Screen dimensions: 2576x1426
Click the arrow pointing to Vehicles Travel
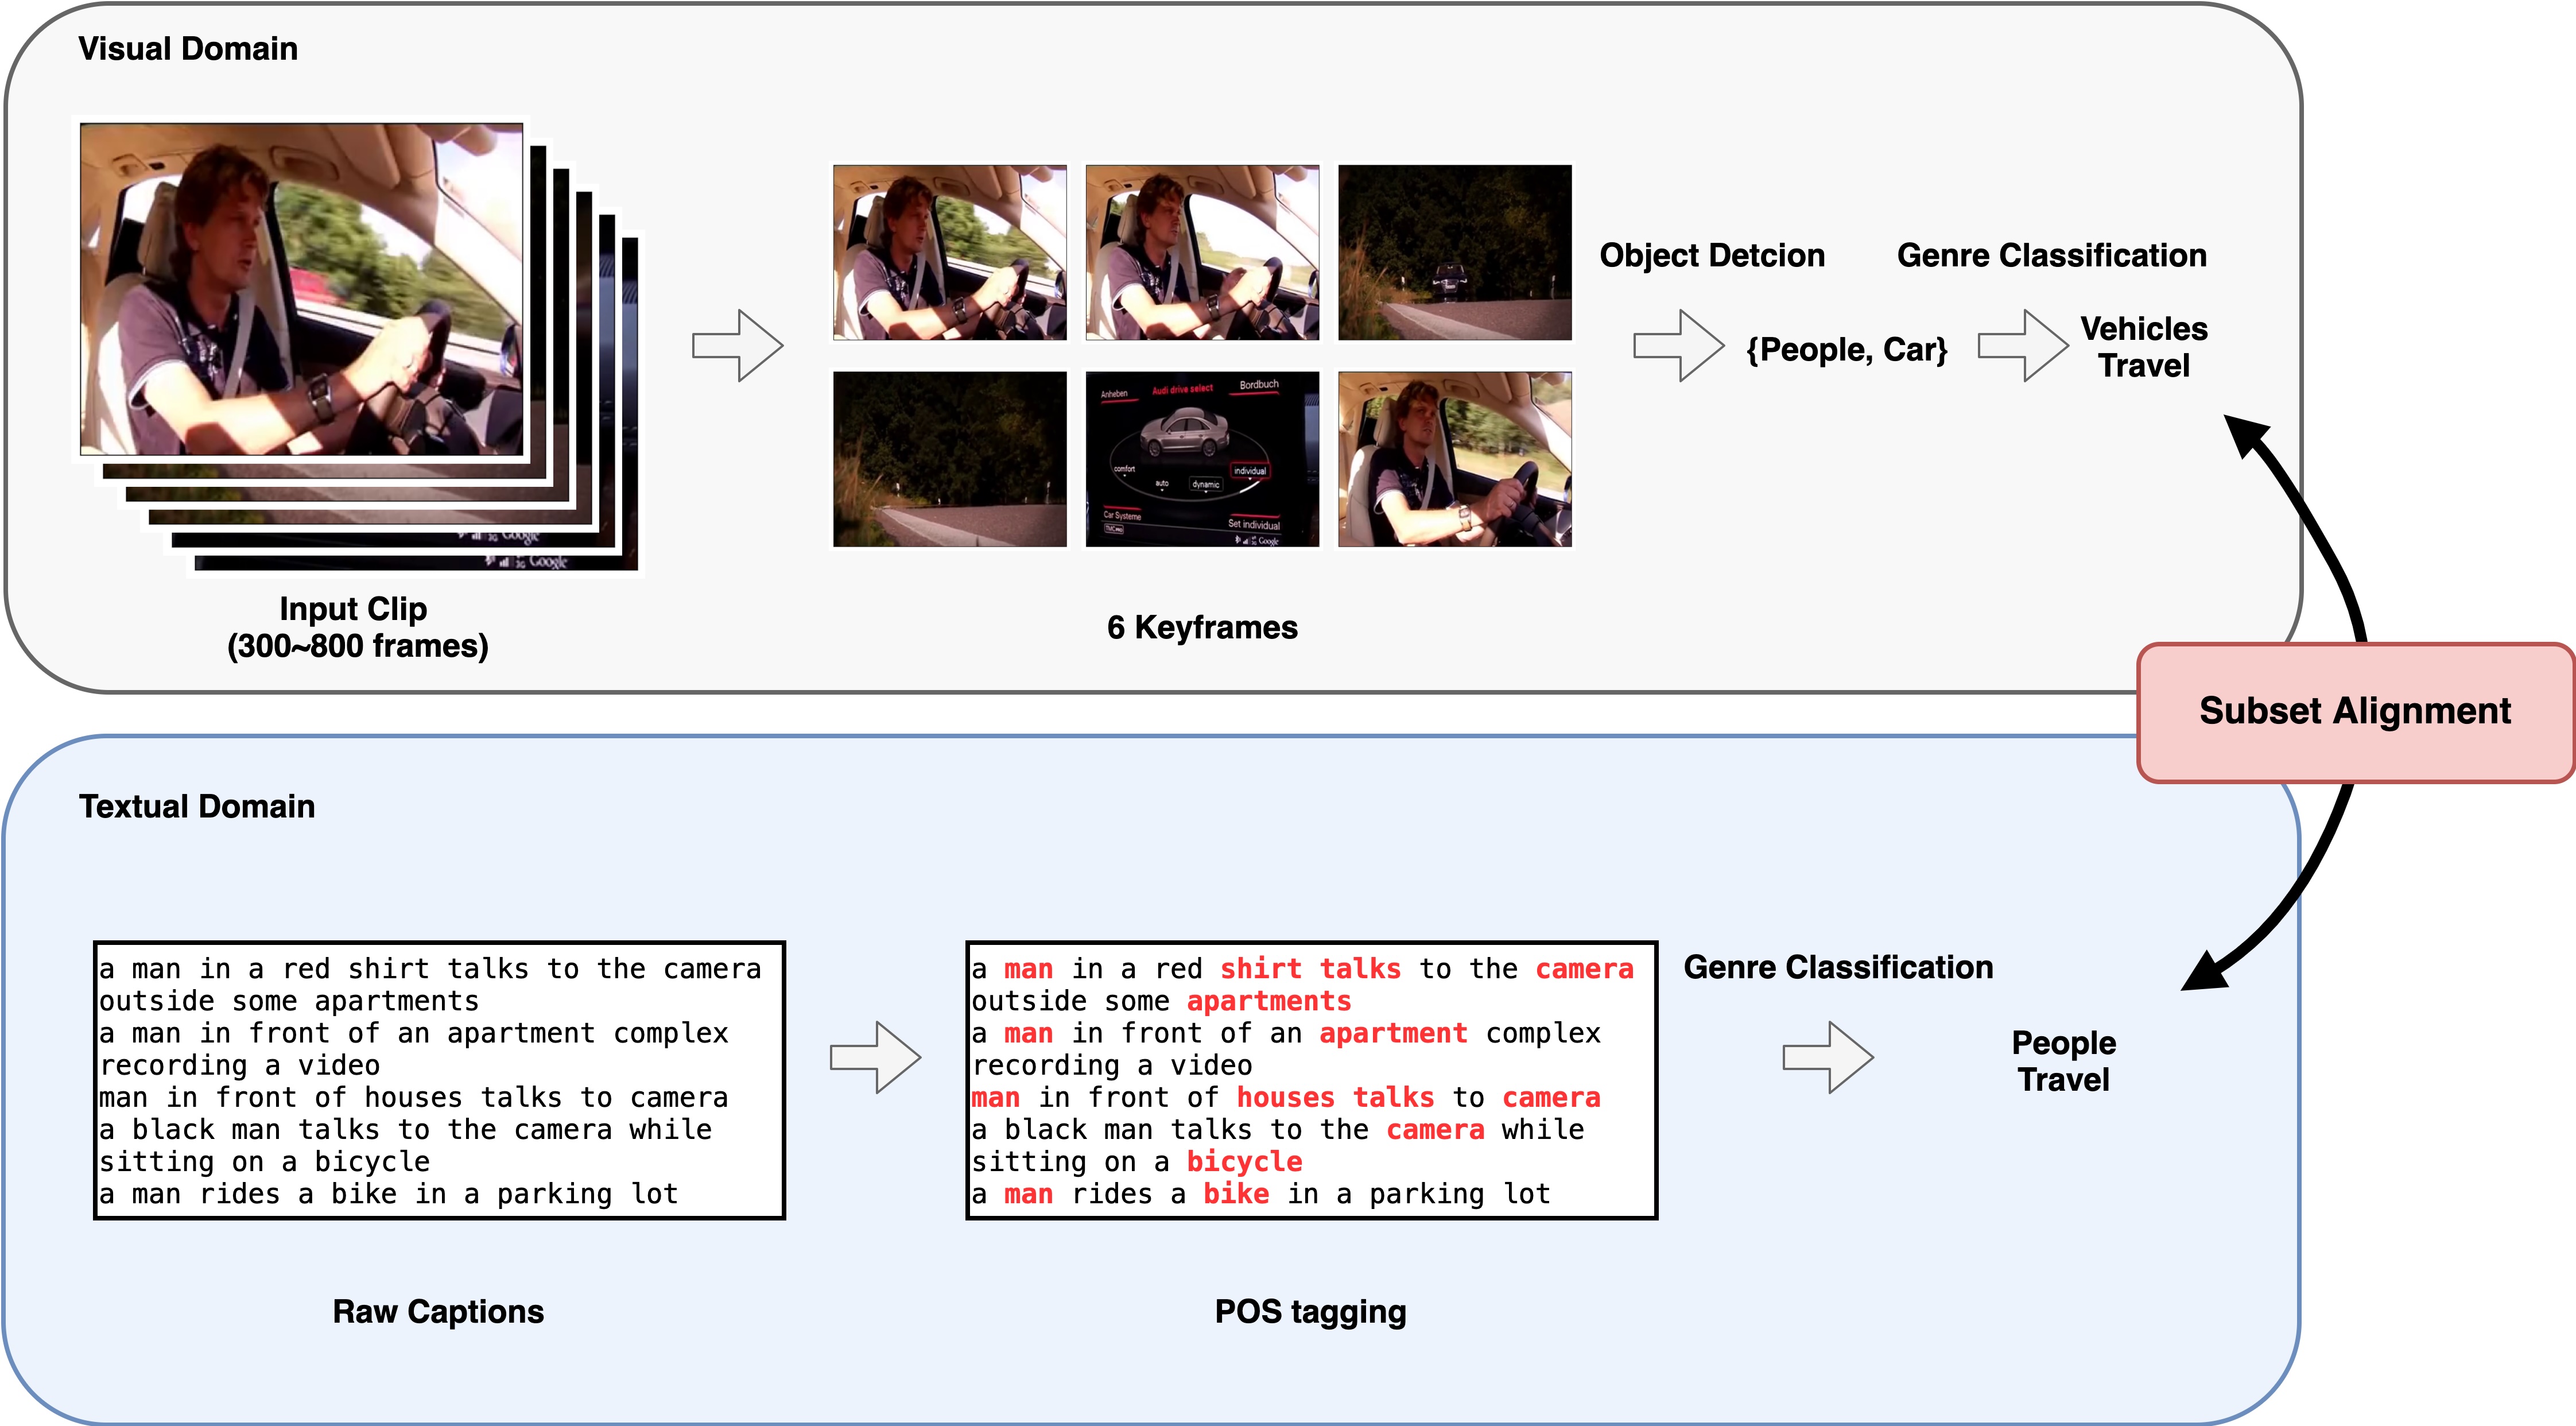pyautogui.click(x=2023, y=346)
